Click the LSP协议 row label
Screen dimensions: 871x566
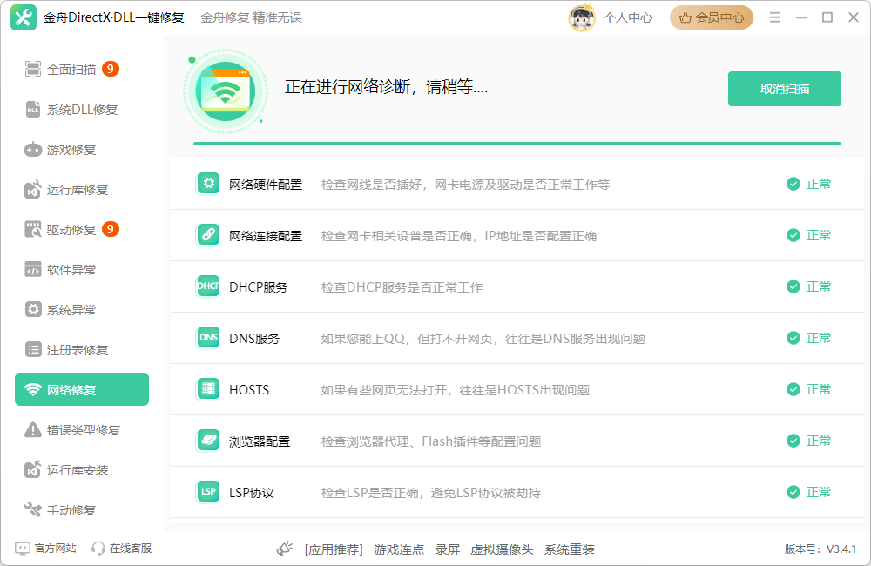pyautogui.click(x=252, y=493)
